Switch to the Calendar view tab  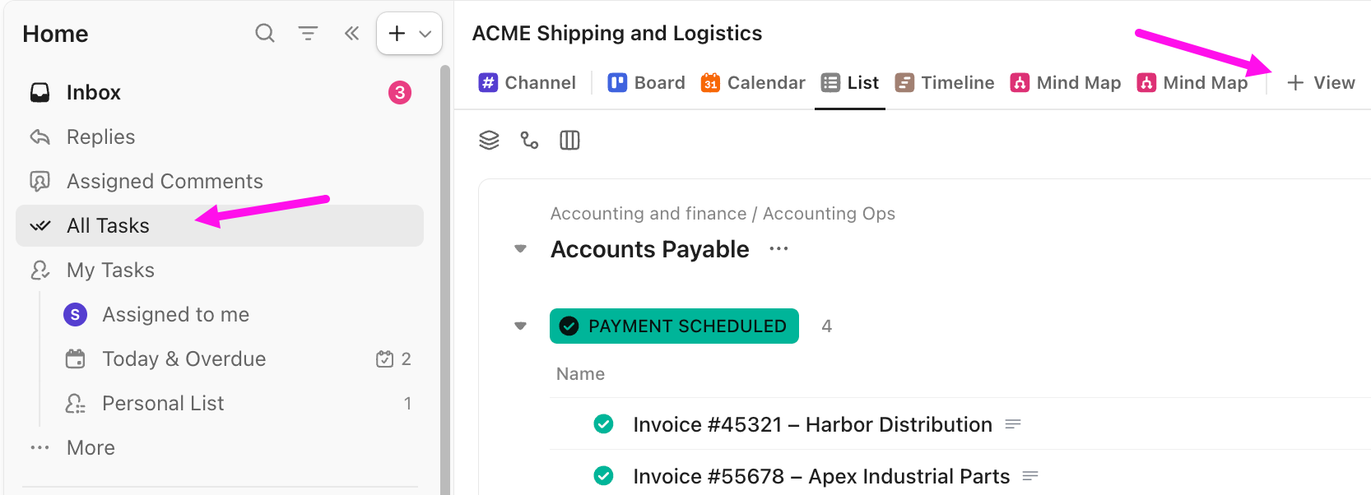point(753,83)
